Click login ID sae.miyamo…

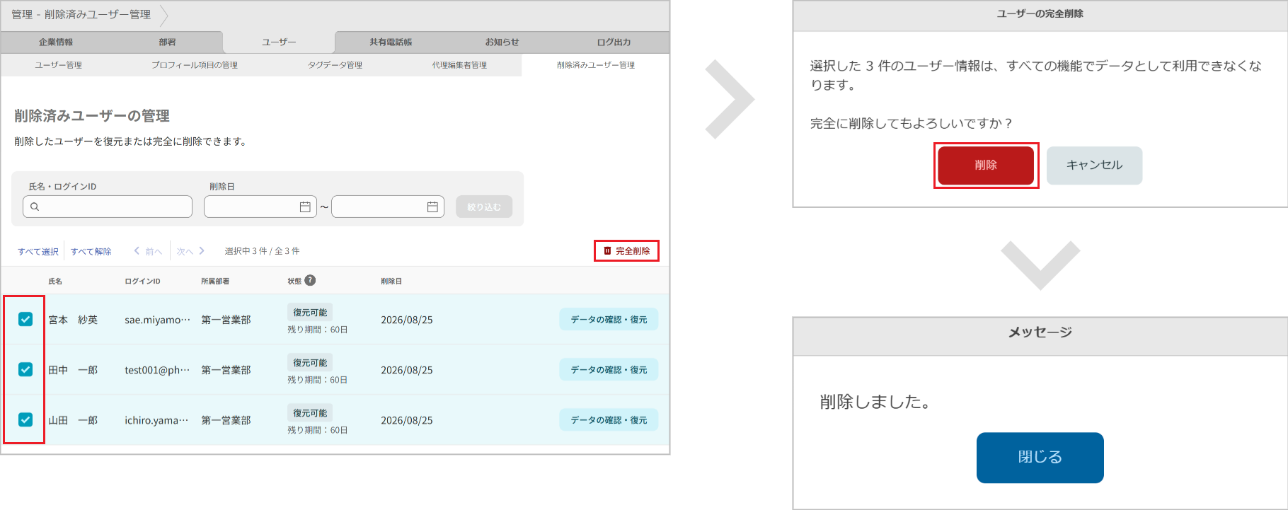click(157, 320)
